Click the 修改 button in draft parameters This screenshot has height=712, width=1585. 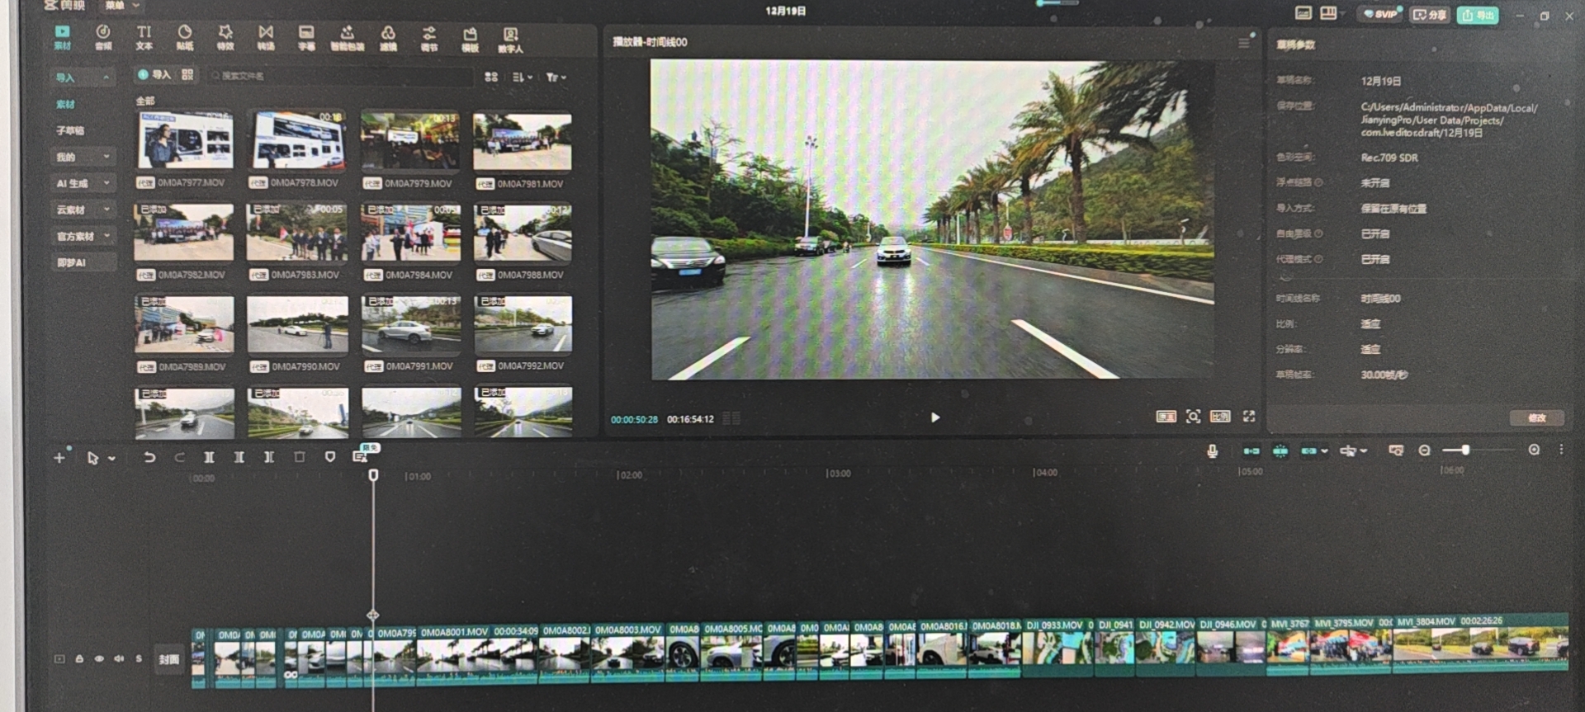[x=1536, y=417]
